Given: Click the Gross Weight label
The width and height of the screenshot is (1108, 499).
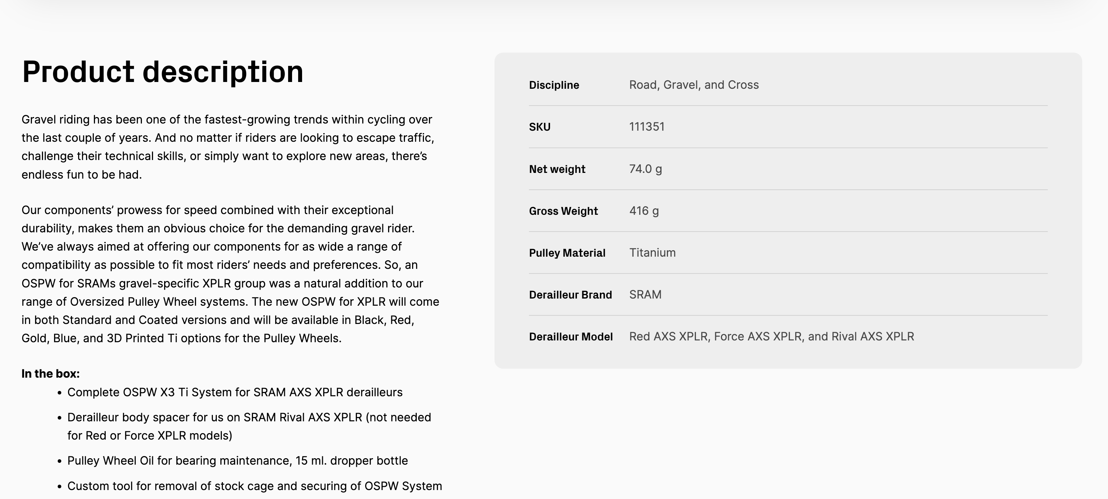Looking at the screenshot, I should click(563, 211).
